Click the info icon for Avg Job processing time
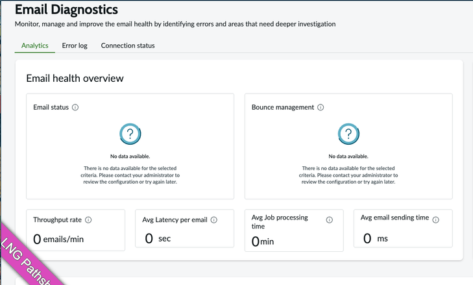Image resolution: width=473 pixels, height=285 pixels. (329, 220)
